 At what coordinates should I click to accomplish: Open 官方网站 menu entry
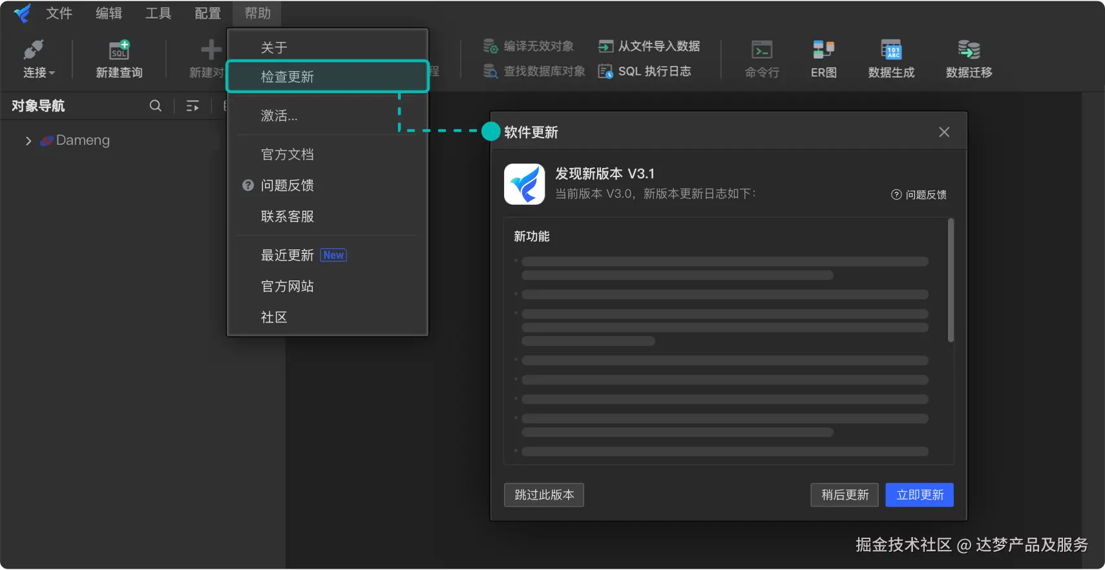pos(328,286)
